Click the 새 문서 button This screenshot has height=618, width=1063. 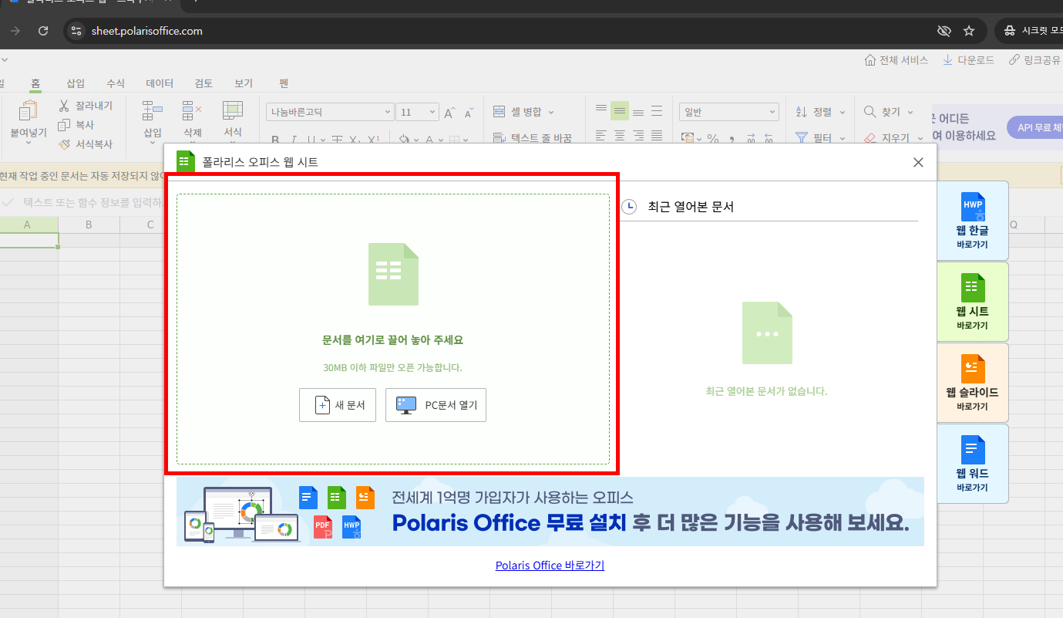pos(337,404)
